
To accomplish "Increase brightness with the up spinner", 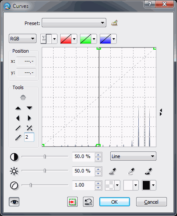I will coord(98,169).
